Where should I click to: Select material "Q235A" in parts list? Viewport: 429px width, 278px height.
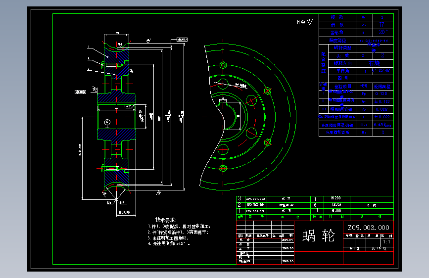coord(336,204)
